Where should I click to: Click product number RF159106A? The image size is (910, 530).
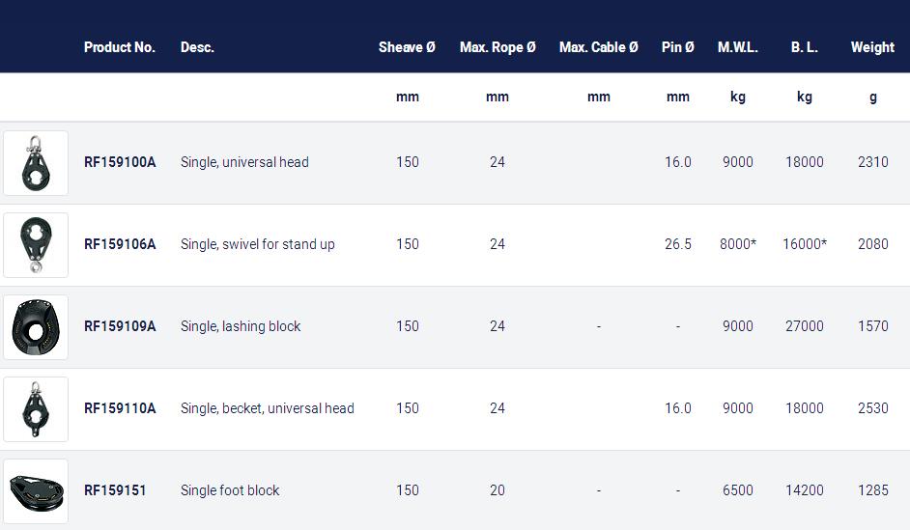pyautogui.click(x=120, y=244)
